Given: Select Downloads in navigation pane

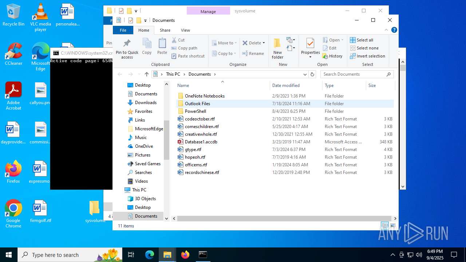Looking at the screenshot, I should [x=146, y=103].
